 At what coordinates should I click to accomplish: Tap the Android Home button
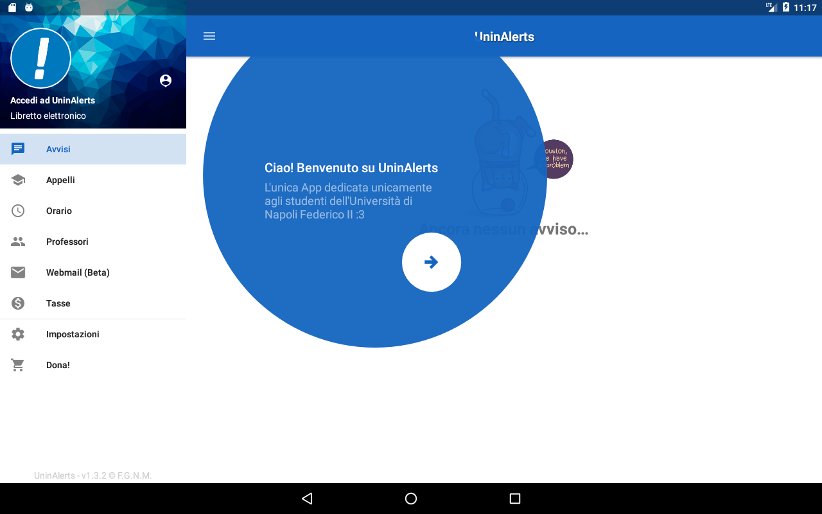[x=411, y=499]
